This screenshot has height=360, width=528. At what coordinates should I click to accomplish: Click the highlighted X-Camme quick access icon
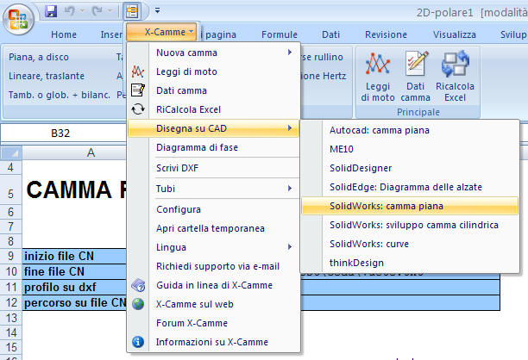pyautogui.click(x=132, y=11)
